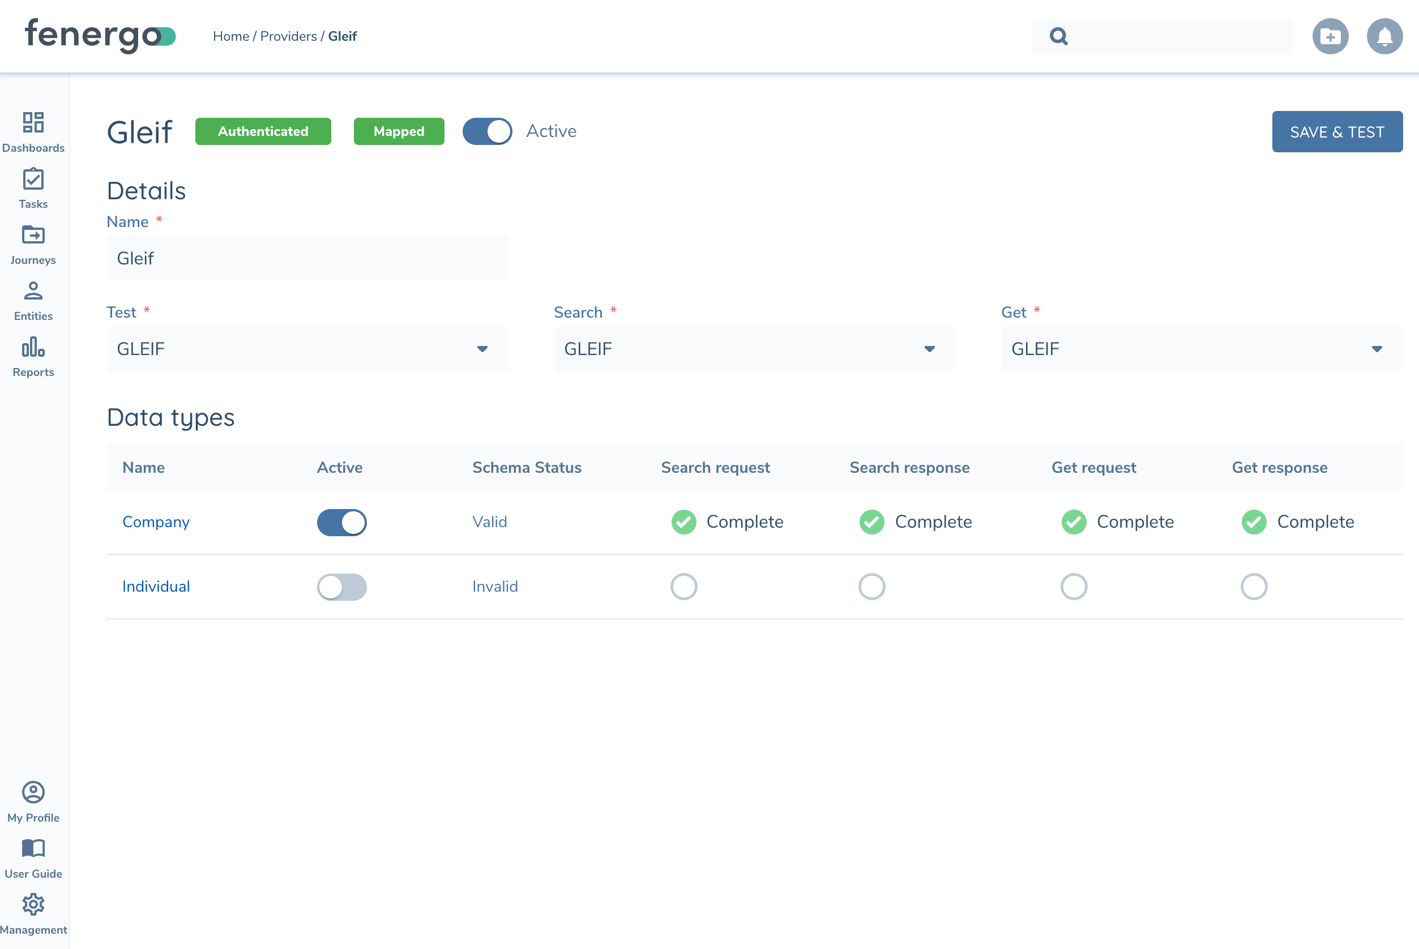The height and width of the screenshot is (949, 1419).
Task: Go to Home in breadcrumb
Action: coord(230,36)
